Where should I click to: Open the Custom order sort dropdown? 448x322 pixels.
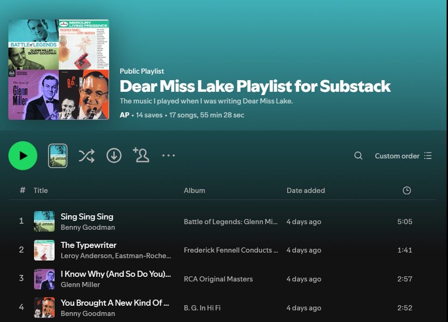click(x=403, y=156)
